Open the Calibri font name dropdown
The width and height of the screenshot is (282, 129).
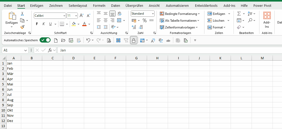[64, 16]
